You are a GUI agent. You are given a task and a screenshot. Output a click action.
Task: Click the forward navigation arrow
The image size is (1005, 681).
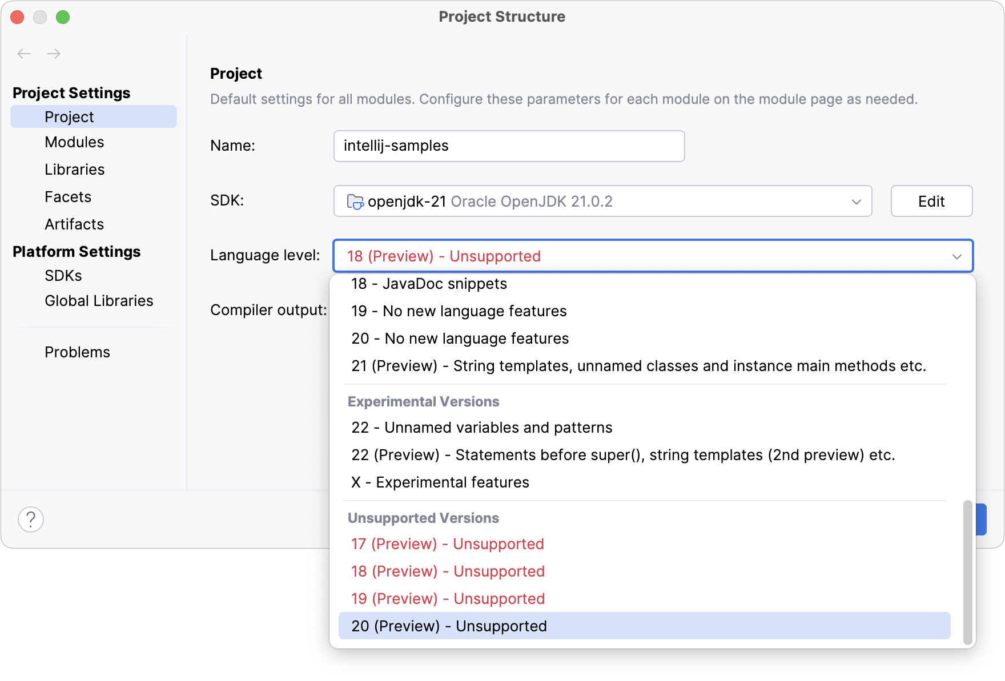coord(54,53)
